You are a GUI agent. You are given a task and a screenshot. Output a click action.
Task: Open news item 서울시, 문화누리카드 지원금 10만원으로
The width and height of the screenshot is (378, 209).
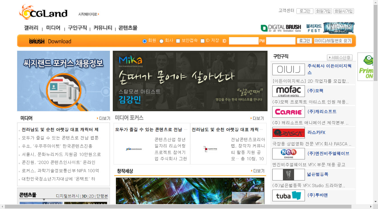[61, 154]
